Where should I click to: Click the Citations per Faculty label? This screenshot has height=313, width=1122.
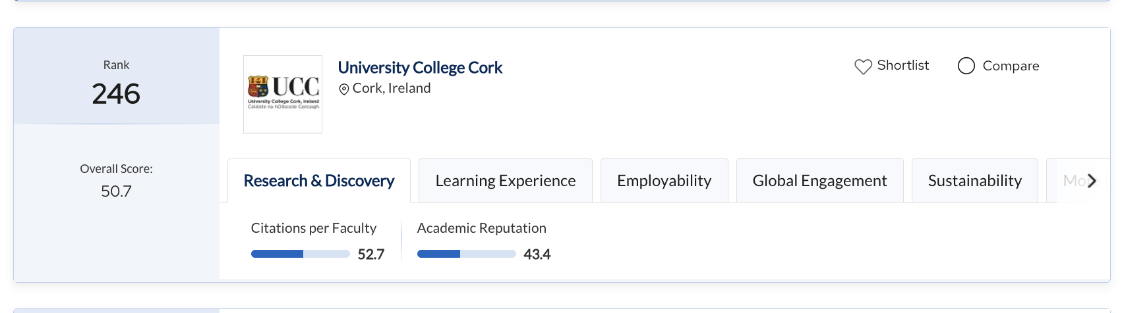(x=314, y=228)
